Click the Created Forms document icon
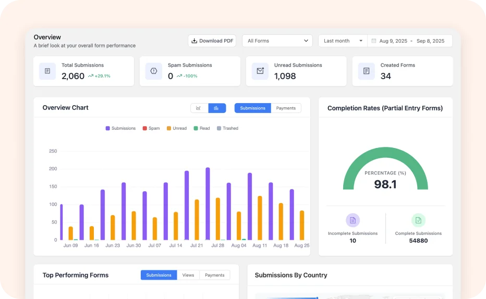Image resolution: width=486 pixels, height=299 pixels. pyautogui.click(x=367, y=71)
